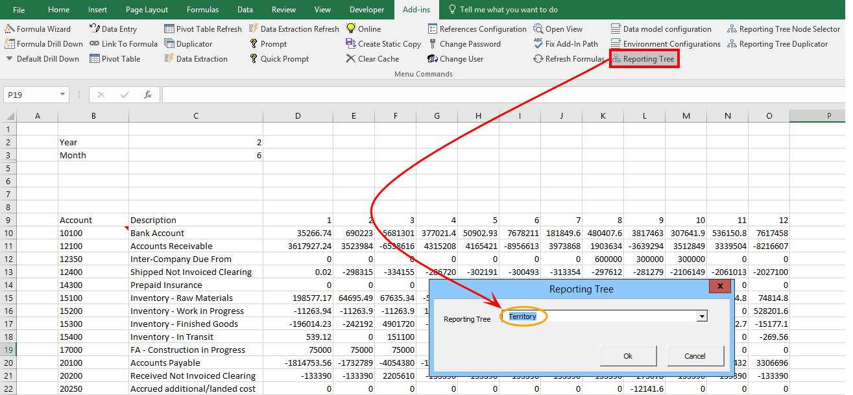853x395 pixels.
Task: Expand the Reporting Tree combo box arrow
Action: coord(701,317)
